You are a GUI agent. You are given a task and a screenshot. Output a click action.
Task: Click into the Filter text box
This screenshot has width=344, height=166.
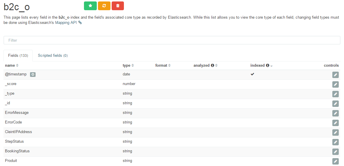tap(172, 40)
